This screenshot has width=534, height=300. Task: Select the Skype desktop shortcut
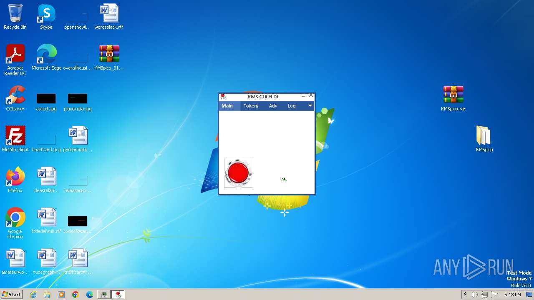click(x=46, y=17)
